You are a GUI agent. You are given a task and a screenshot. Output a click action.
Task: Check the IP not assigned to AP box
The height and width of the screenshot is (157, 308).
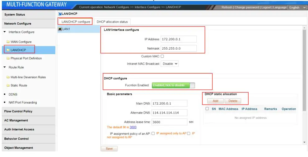click(189, 133)
